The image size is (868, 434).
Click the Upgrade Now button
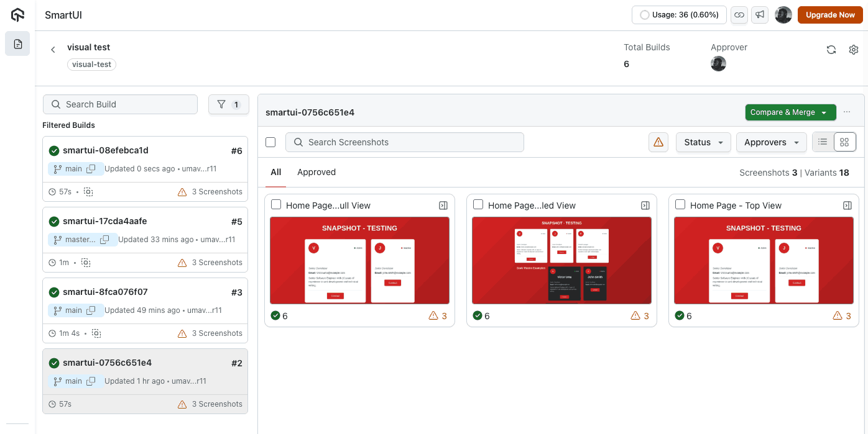pyautogui.click(x=830, y=14)
